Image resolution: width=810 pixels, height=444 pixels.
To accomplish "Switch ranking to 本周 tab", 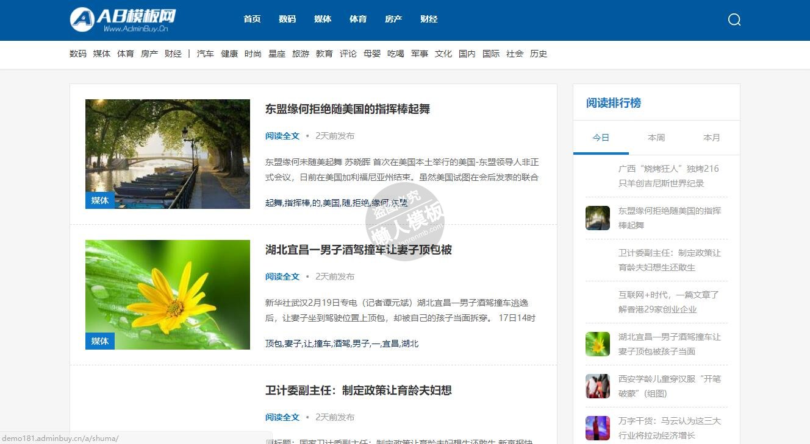I will point(656,138).
